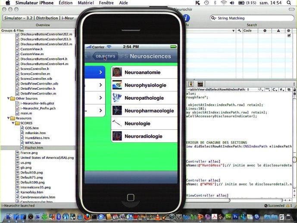Screen dimensions: 297x223
Task: Click the Succeeded build status
Action: [x=275, y=206]
